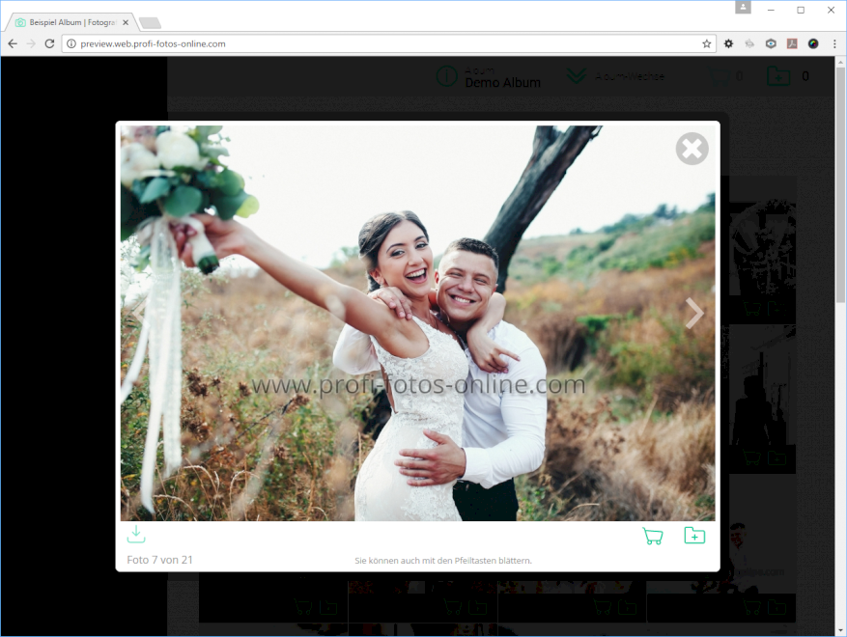The width and height of the screenshot is (847, 637).
Task: Select the "Beispiel Album" browser tab
Action: click(x=71, y=22)
